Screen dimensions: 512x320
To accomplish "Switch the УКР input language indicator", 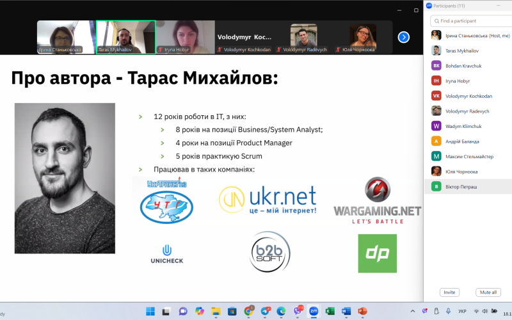I will tap(462, 311).
